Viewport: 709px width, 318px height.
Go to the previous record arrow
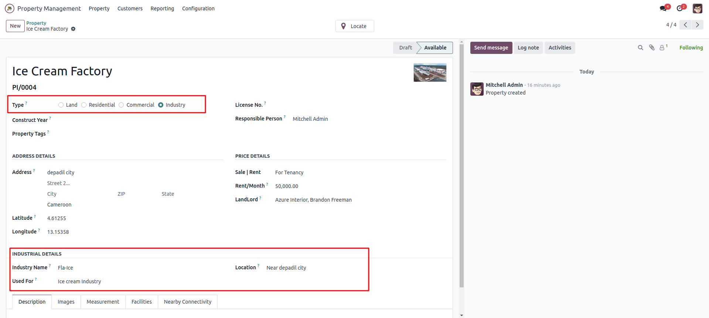[685, 25]
